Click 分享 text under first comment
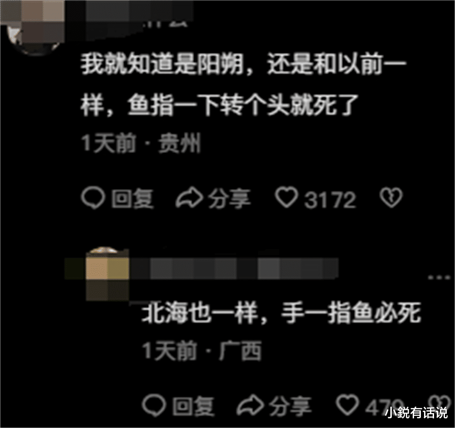 click(x=229, y=199)
